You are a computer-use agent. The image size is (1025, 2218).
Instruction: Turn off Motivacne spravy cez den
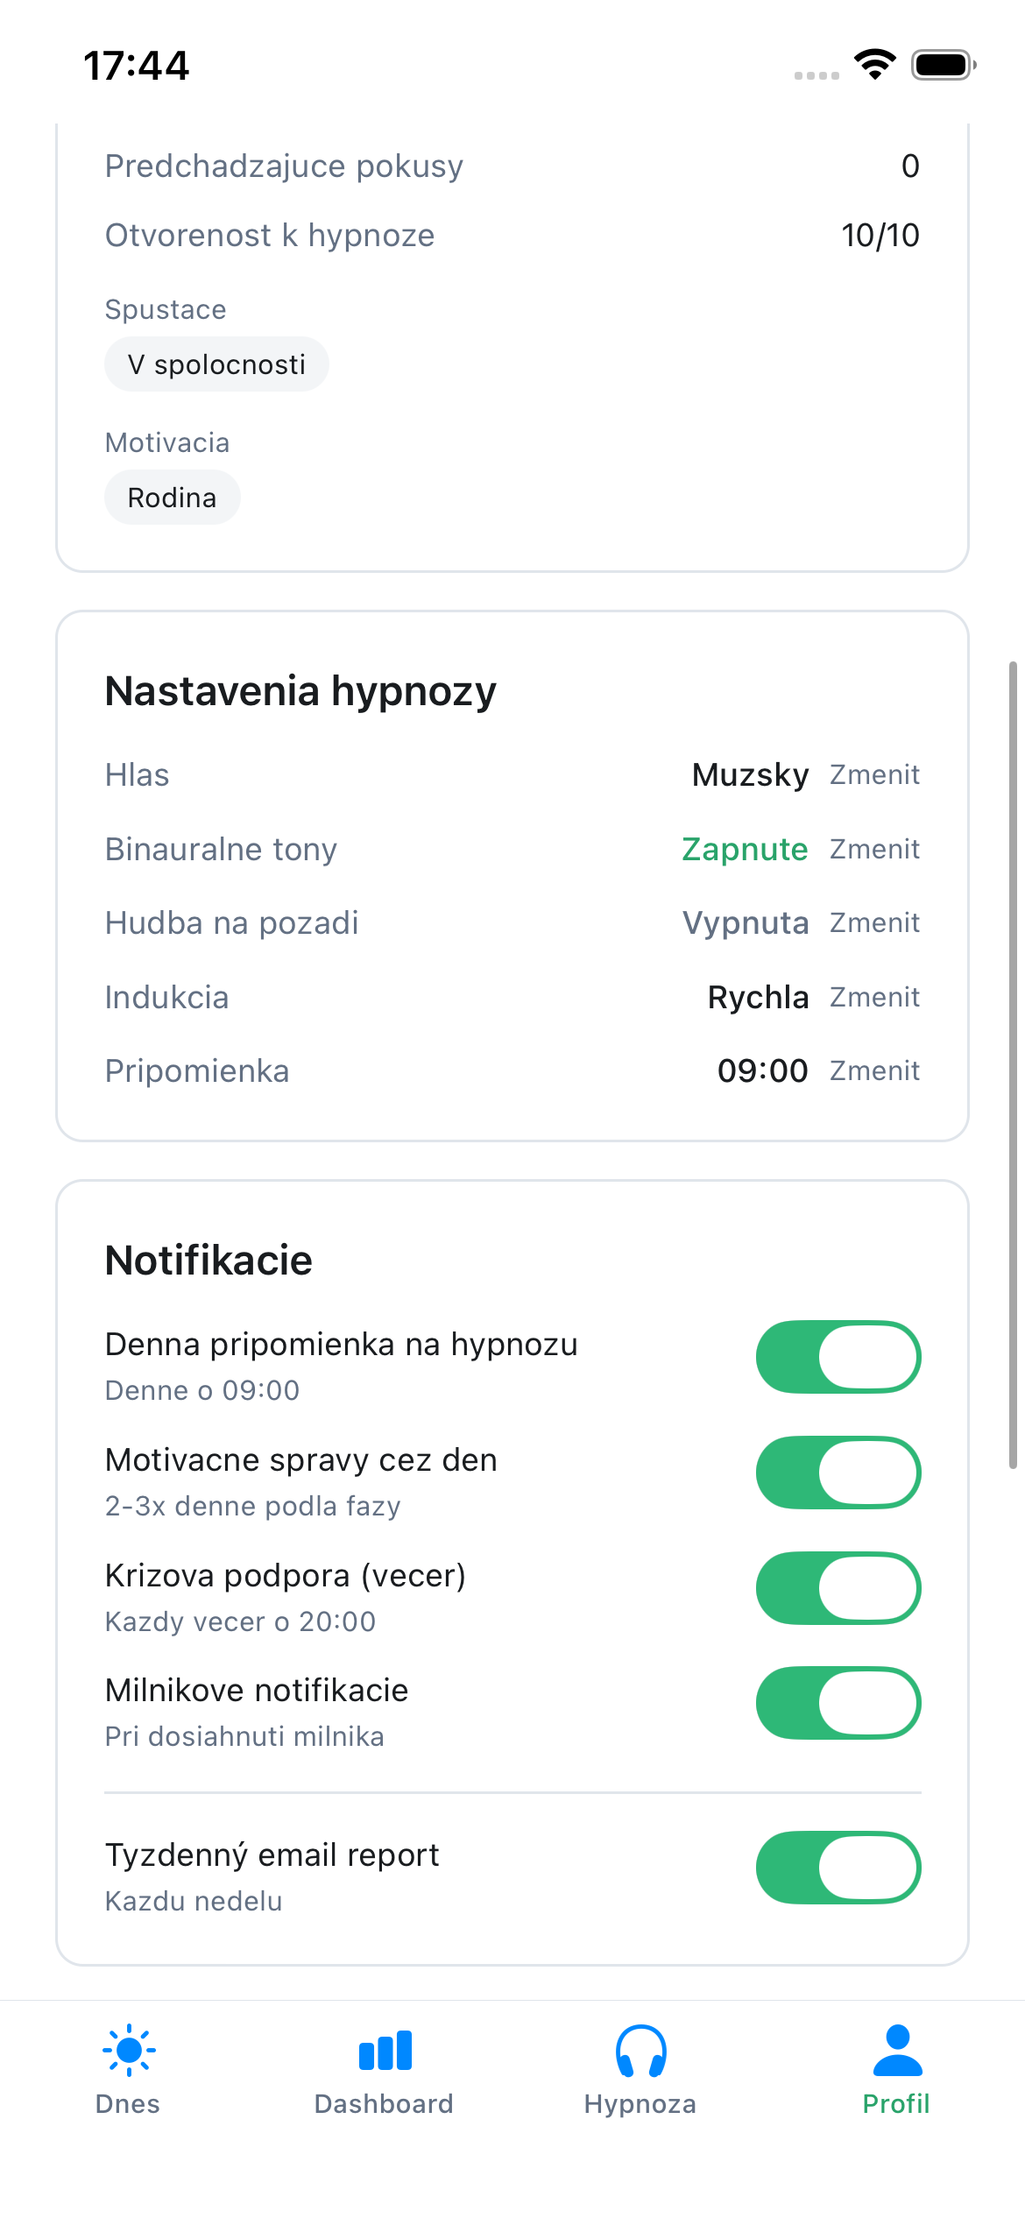[838, 1473]
